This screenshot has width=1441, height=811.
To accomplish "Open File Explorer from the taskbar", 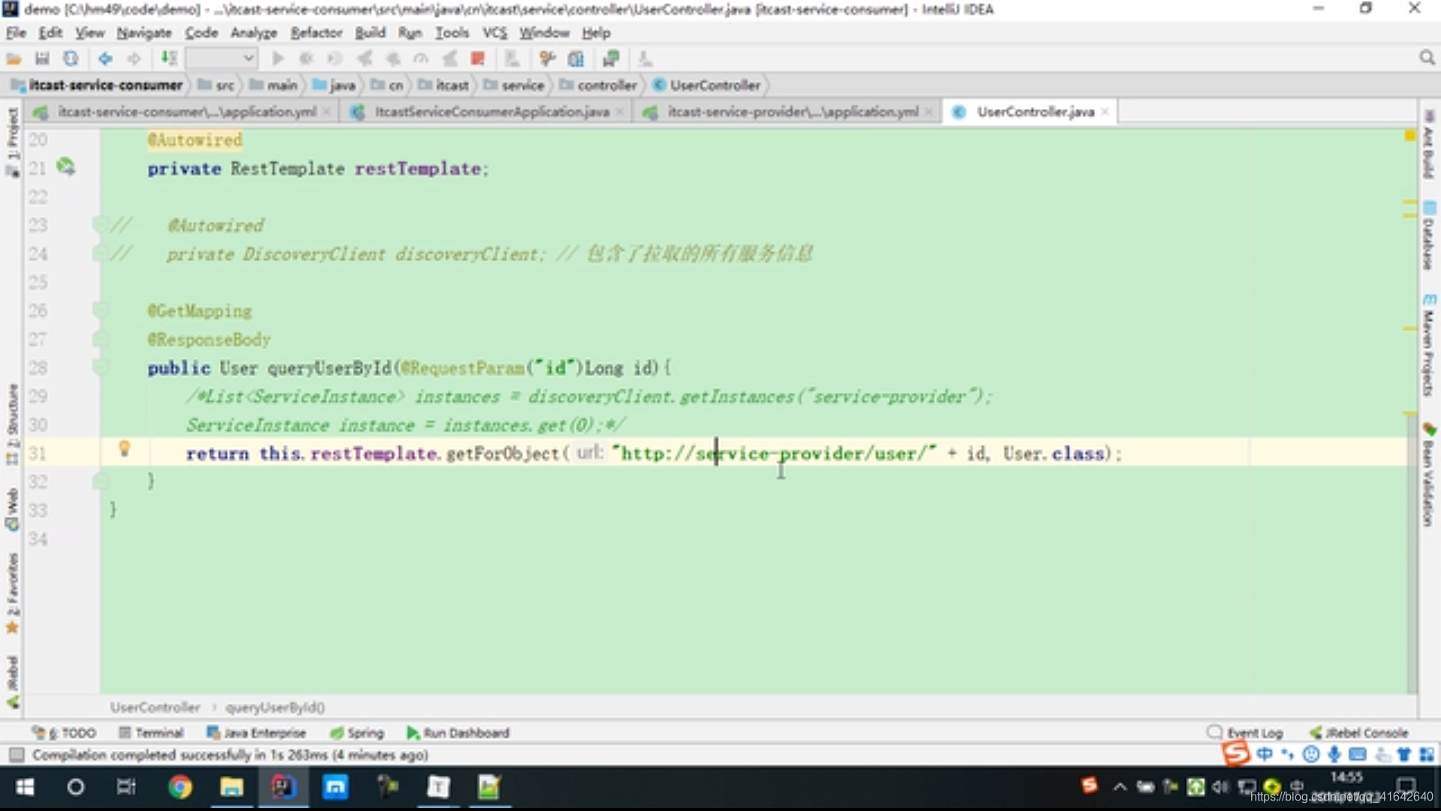I will (x=231, y=787).
